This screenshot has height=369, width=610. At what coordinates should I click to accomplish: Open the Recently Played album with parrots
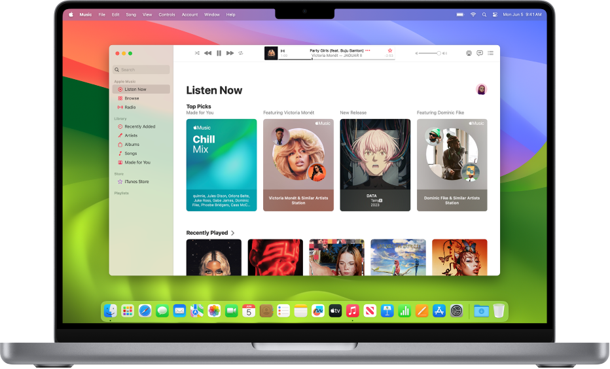click(x=399, y=257)
